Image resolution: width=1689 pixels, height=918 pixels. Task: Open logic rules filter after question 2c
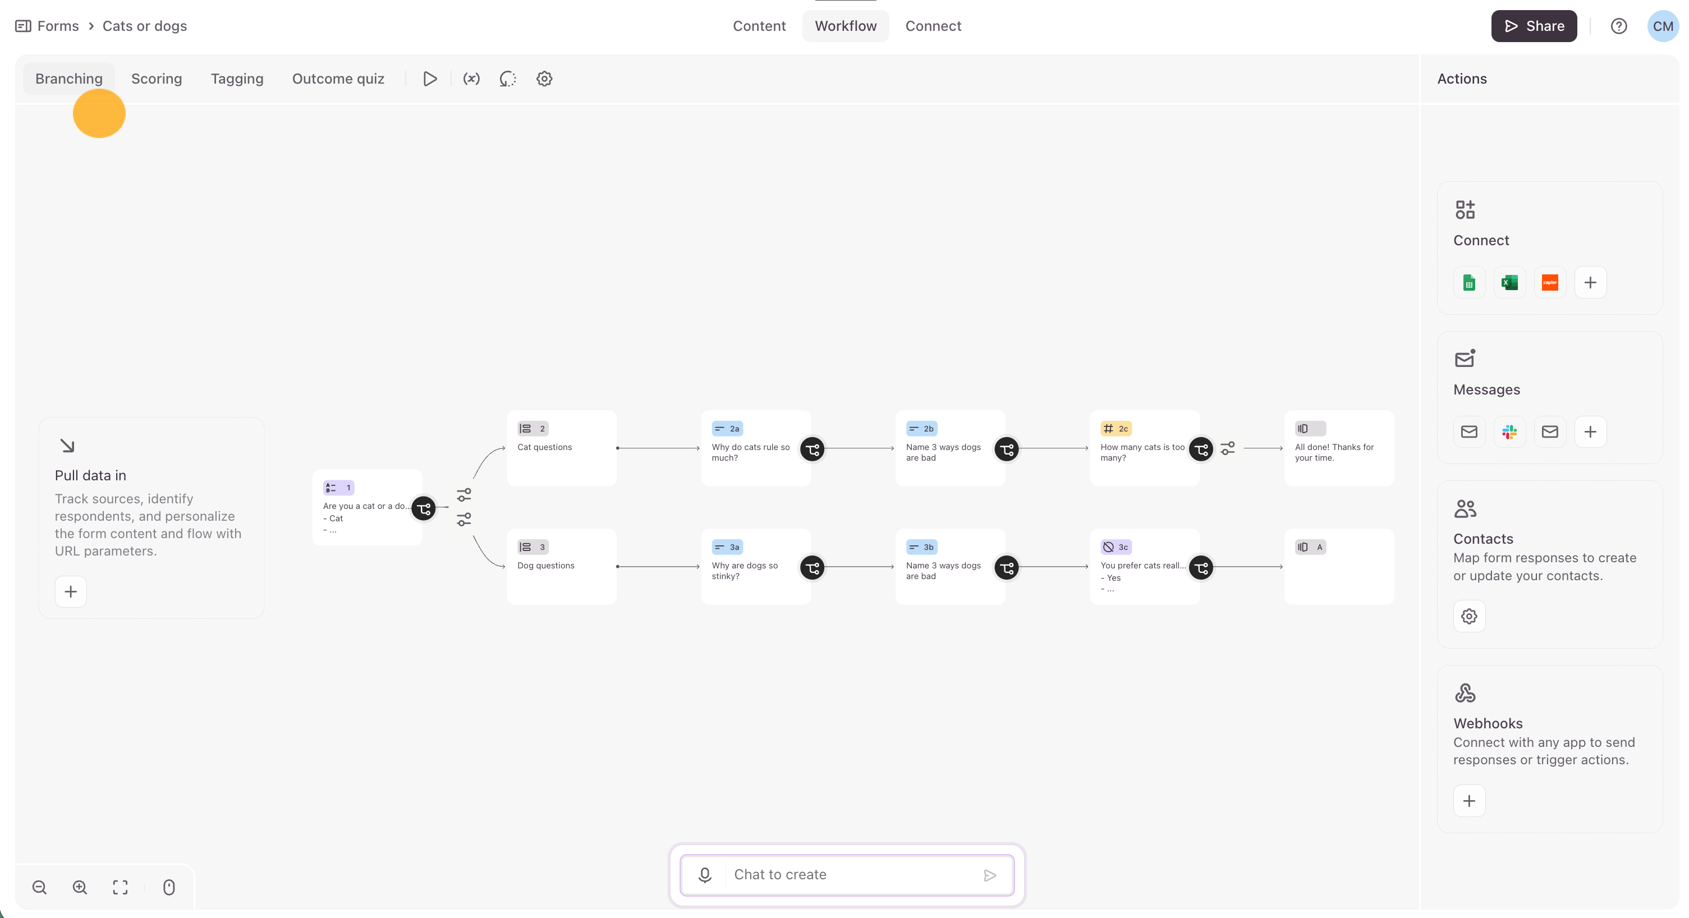click(1227, 448)
